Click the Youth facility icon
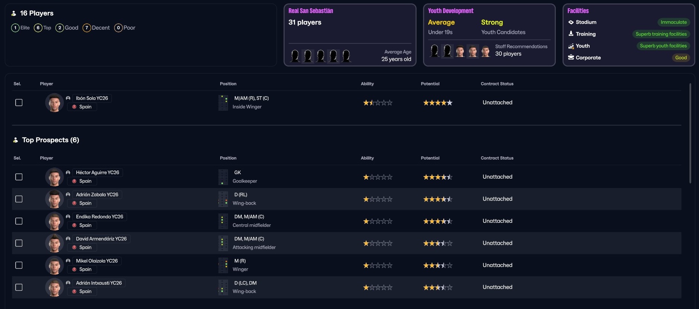 (x=571, y=46)
